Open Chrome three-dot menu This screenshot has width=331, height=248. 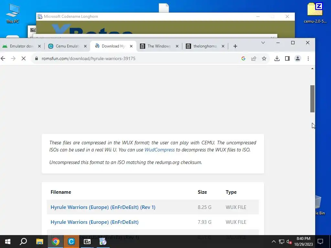[x=308, y=58]
